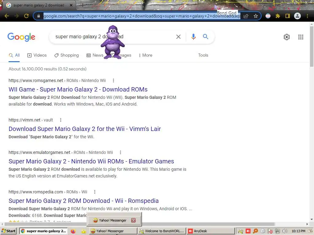Open the striped flag extension icon
The image size is (314, 235).
tap(268, 16)
